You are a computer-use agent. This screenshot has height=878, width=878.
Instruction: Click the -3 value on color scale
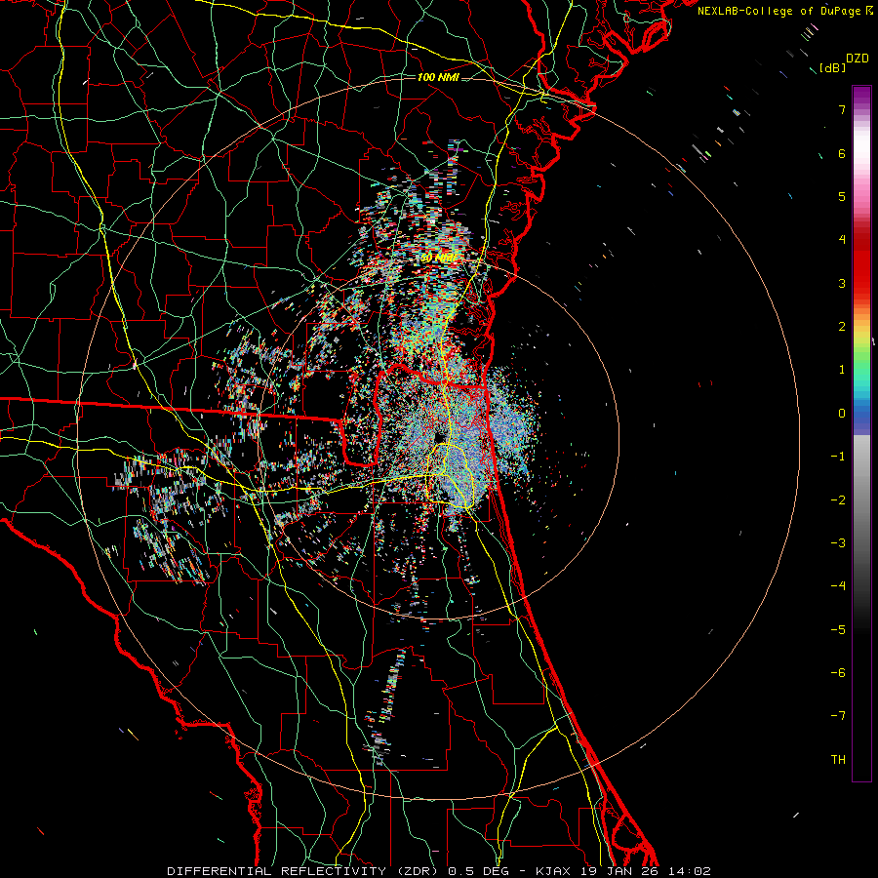(838, 543)
